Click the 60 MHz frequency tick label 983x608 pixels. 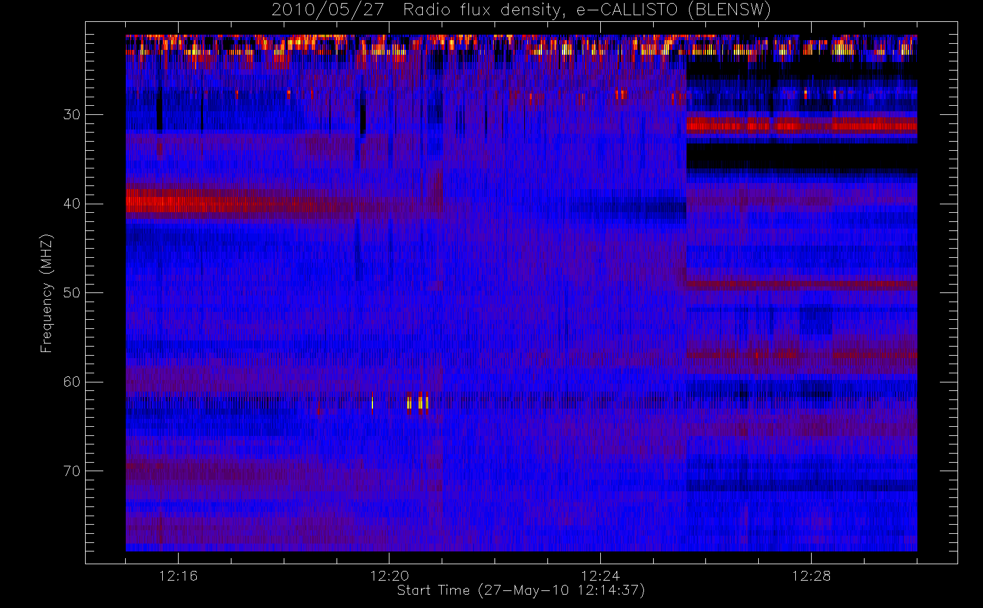click(x=72, y=382)
